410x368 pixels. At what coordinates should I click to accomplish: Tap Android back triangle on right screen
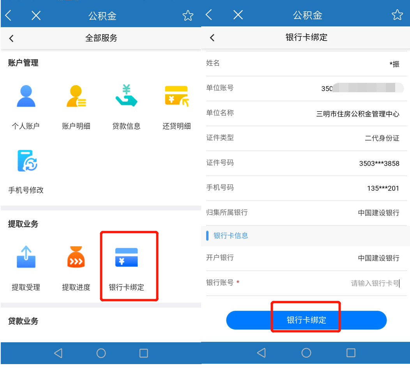click(x=261, y=352)
